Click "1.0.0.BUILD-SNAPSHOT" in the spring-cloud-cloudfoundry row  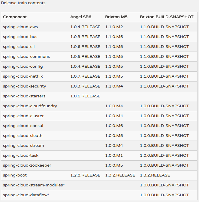tap(164, 106)
